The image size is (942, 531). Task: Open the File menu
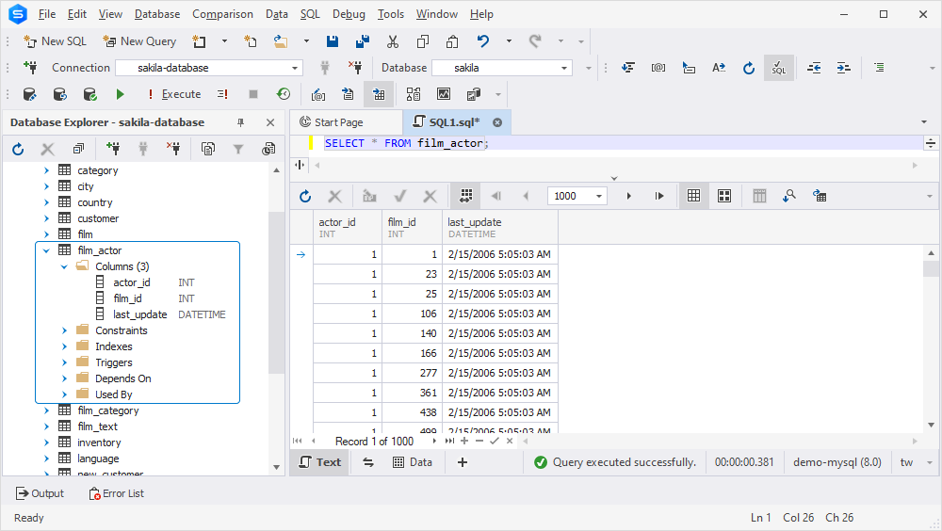coord(47,14)
